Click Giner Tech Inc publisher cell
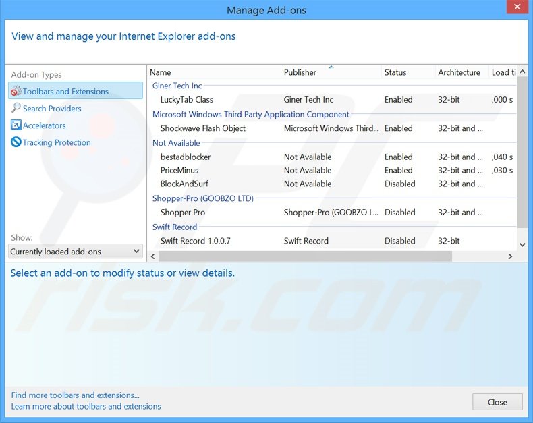 click(308, 100)
